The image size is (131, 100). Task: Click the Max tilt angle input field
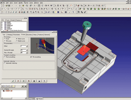tap(23, 52)
